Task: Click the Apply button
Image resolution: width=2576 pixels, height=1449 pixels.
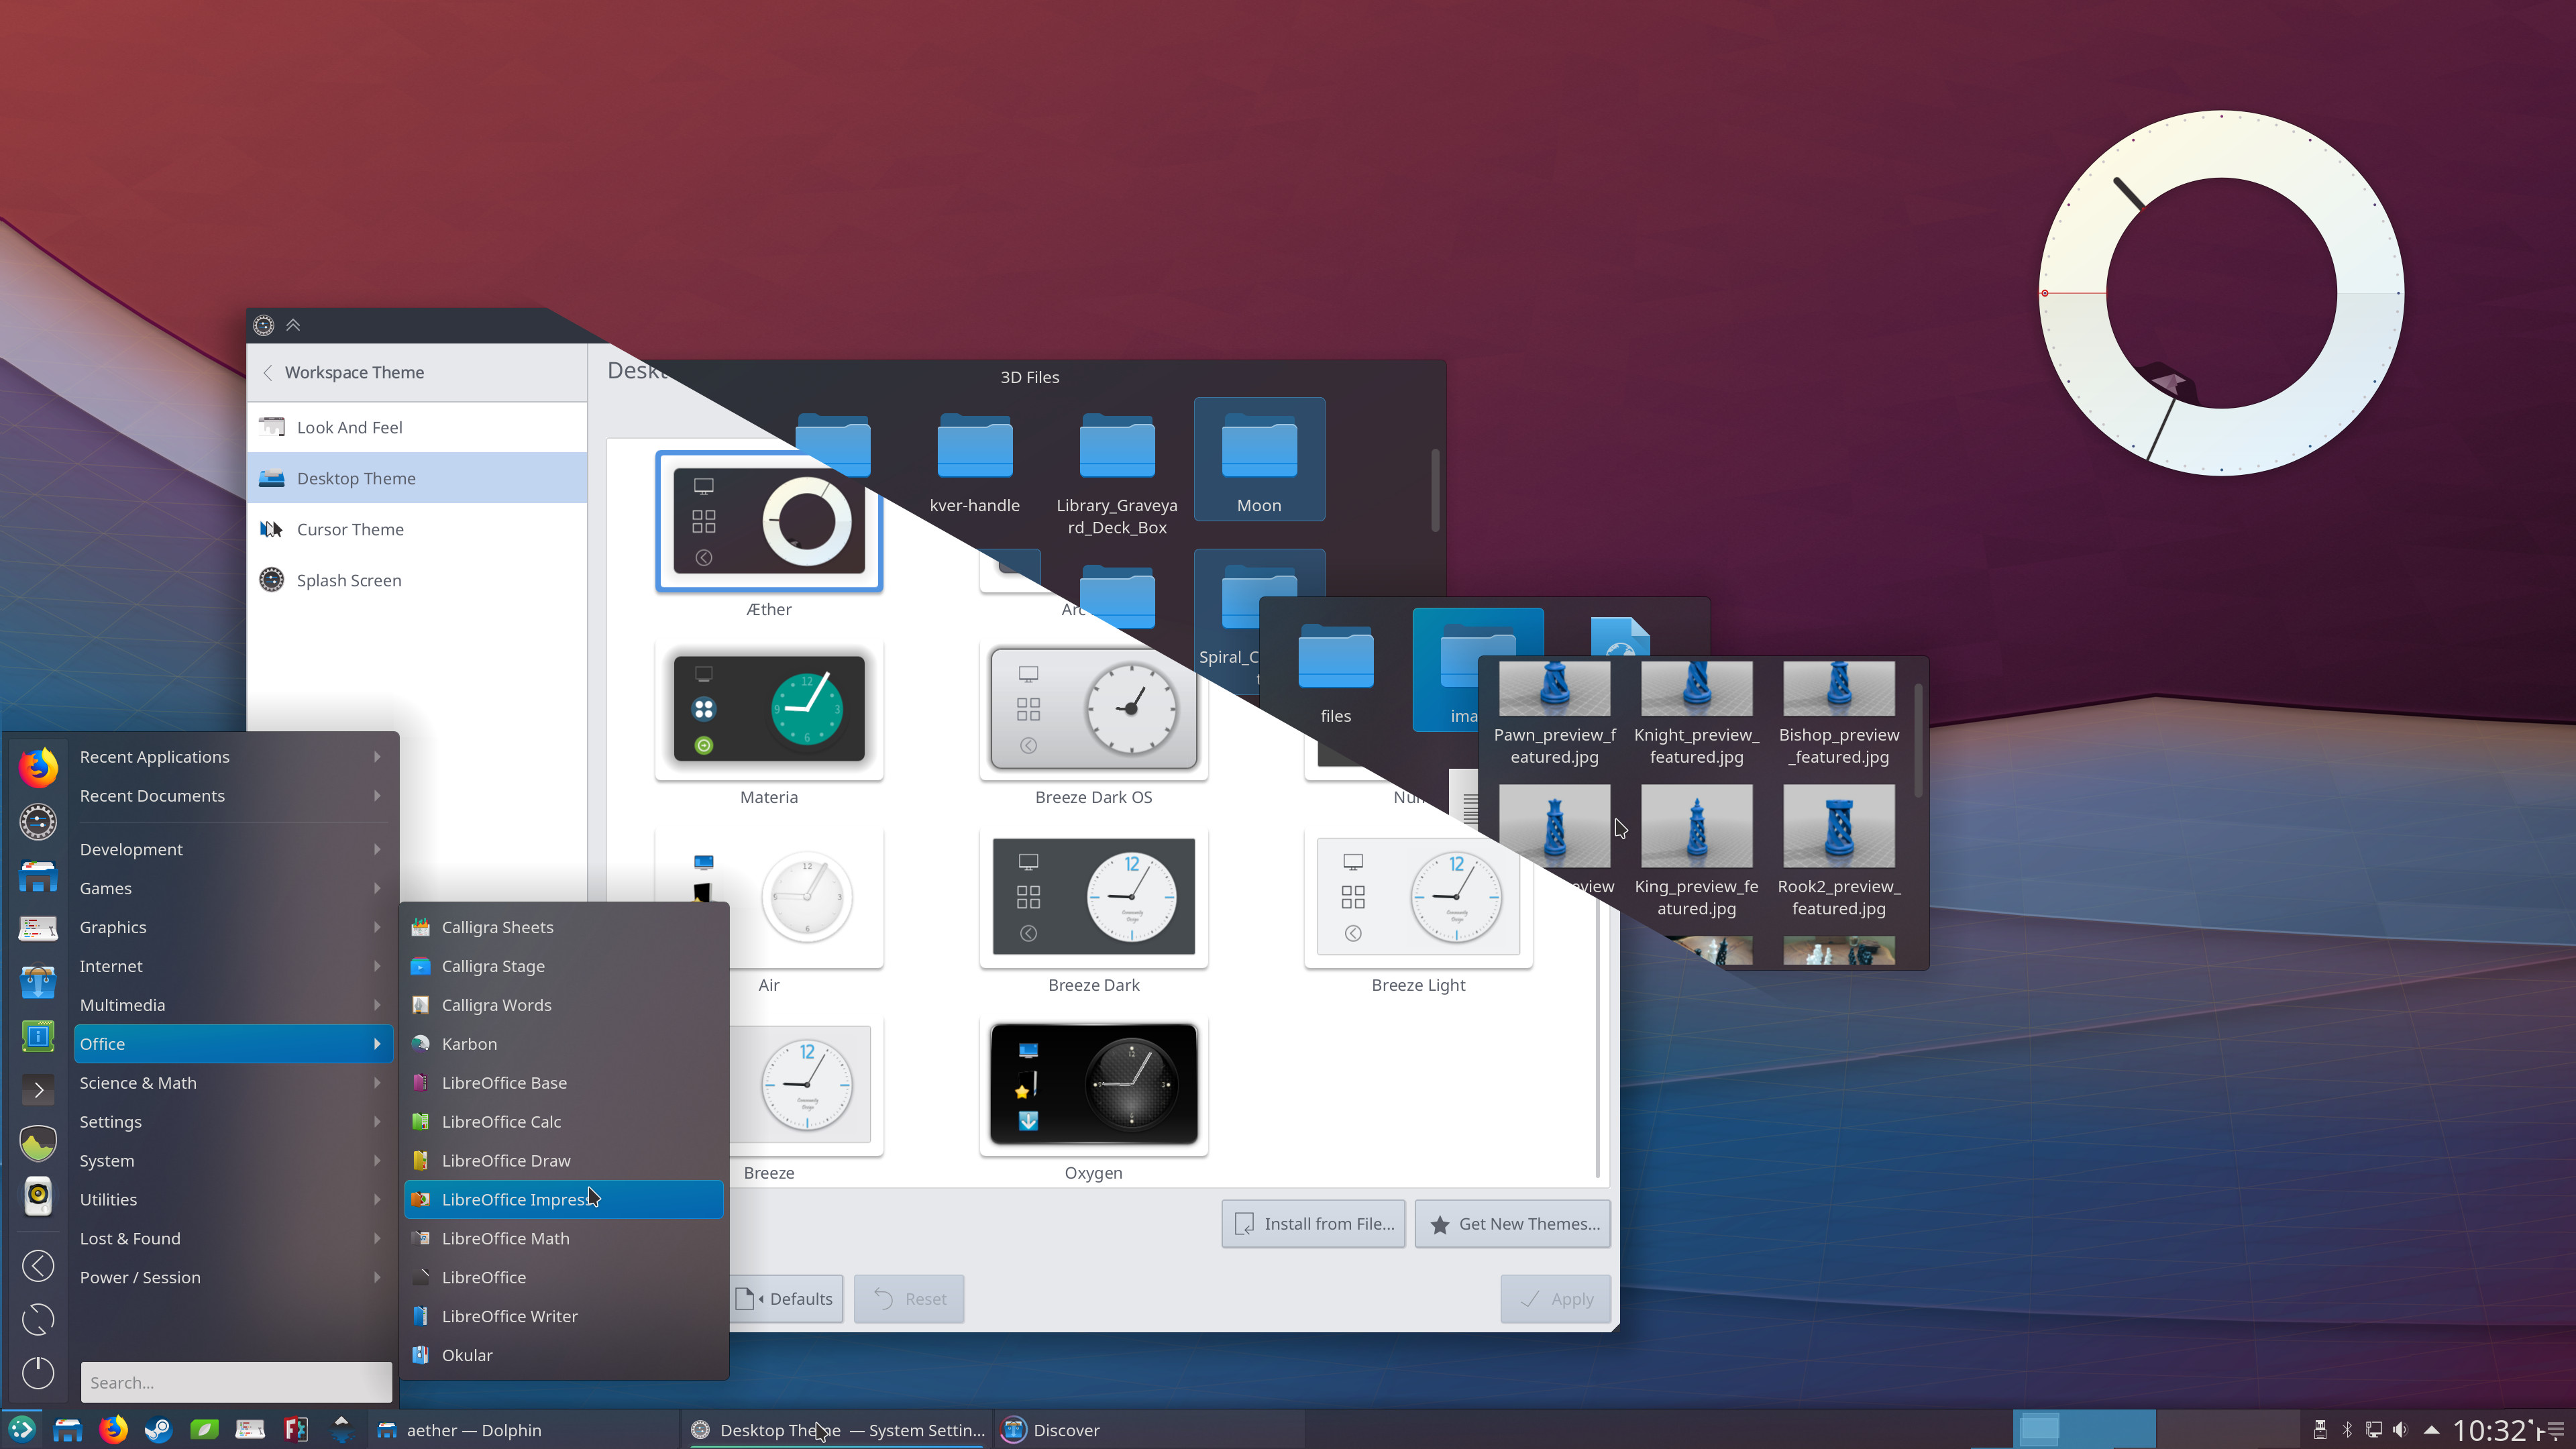Action: pos(1555,1299)
